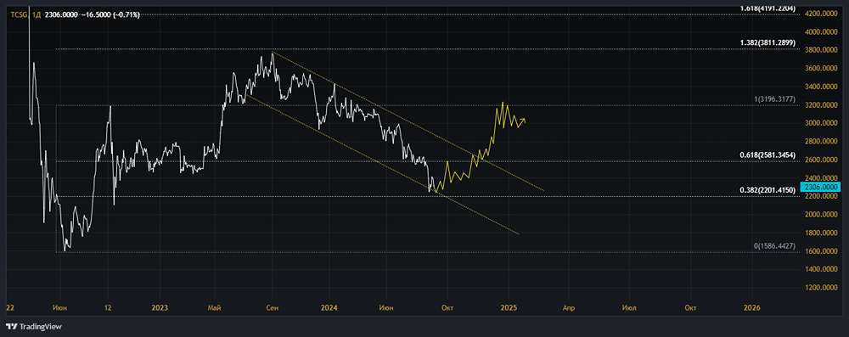
Task: Click the Апр label on time axis
Action: coord(569,308)
